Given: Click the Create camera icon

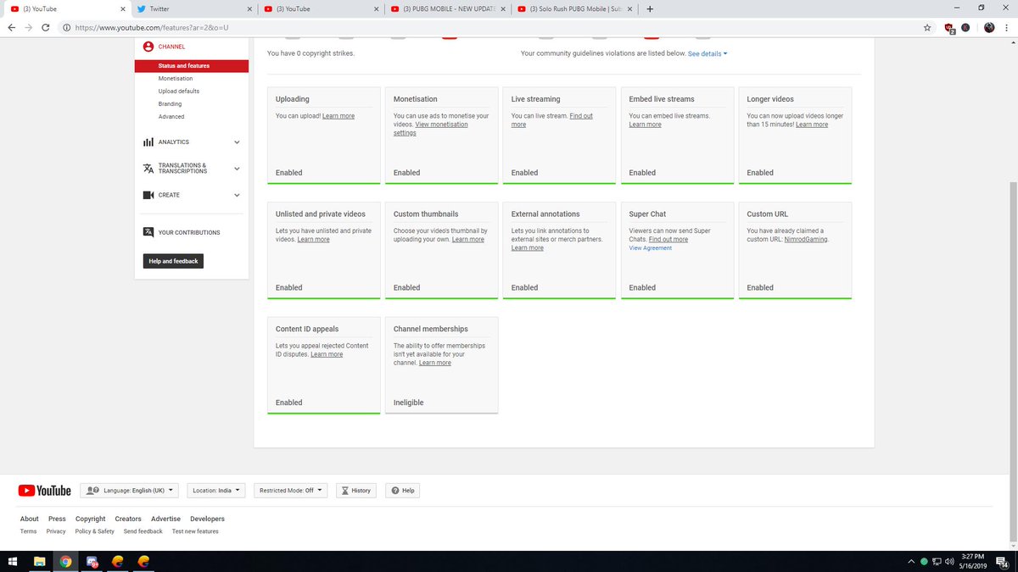Looking at the screenshot, I should [148, 195].
